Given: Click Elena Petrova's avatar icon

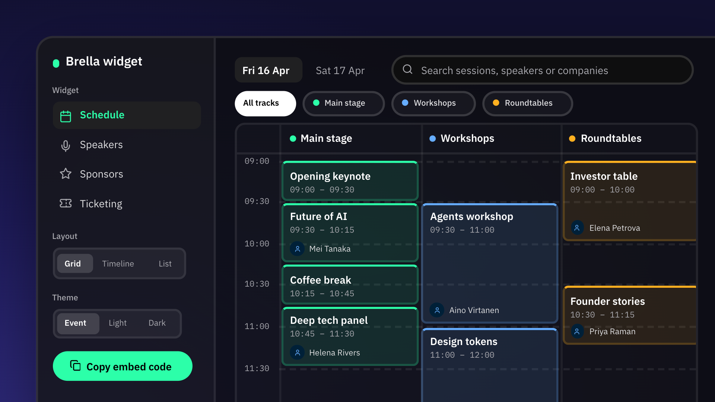Looking at the screenshot, I should 577,228.
